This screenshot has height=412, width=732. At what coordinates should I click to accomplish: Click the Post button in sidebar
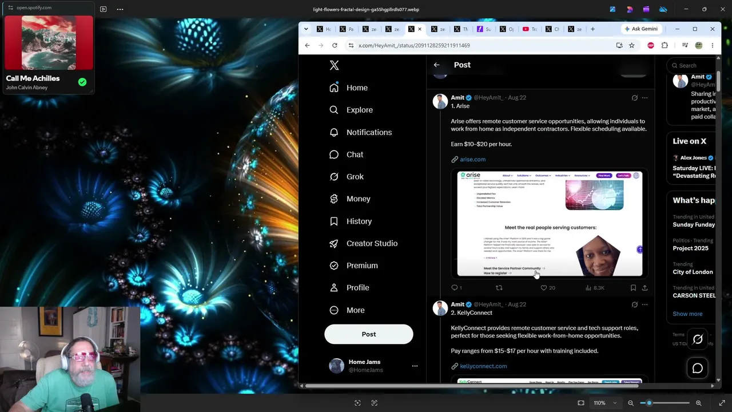point(369,334)
